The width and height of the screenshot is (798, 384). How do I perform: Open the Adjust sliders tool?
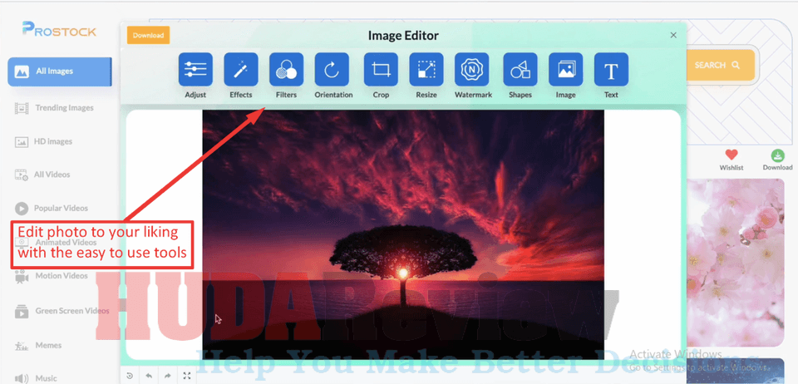[195, 70]
